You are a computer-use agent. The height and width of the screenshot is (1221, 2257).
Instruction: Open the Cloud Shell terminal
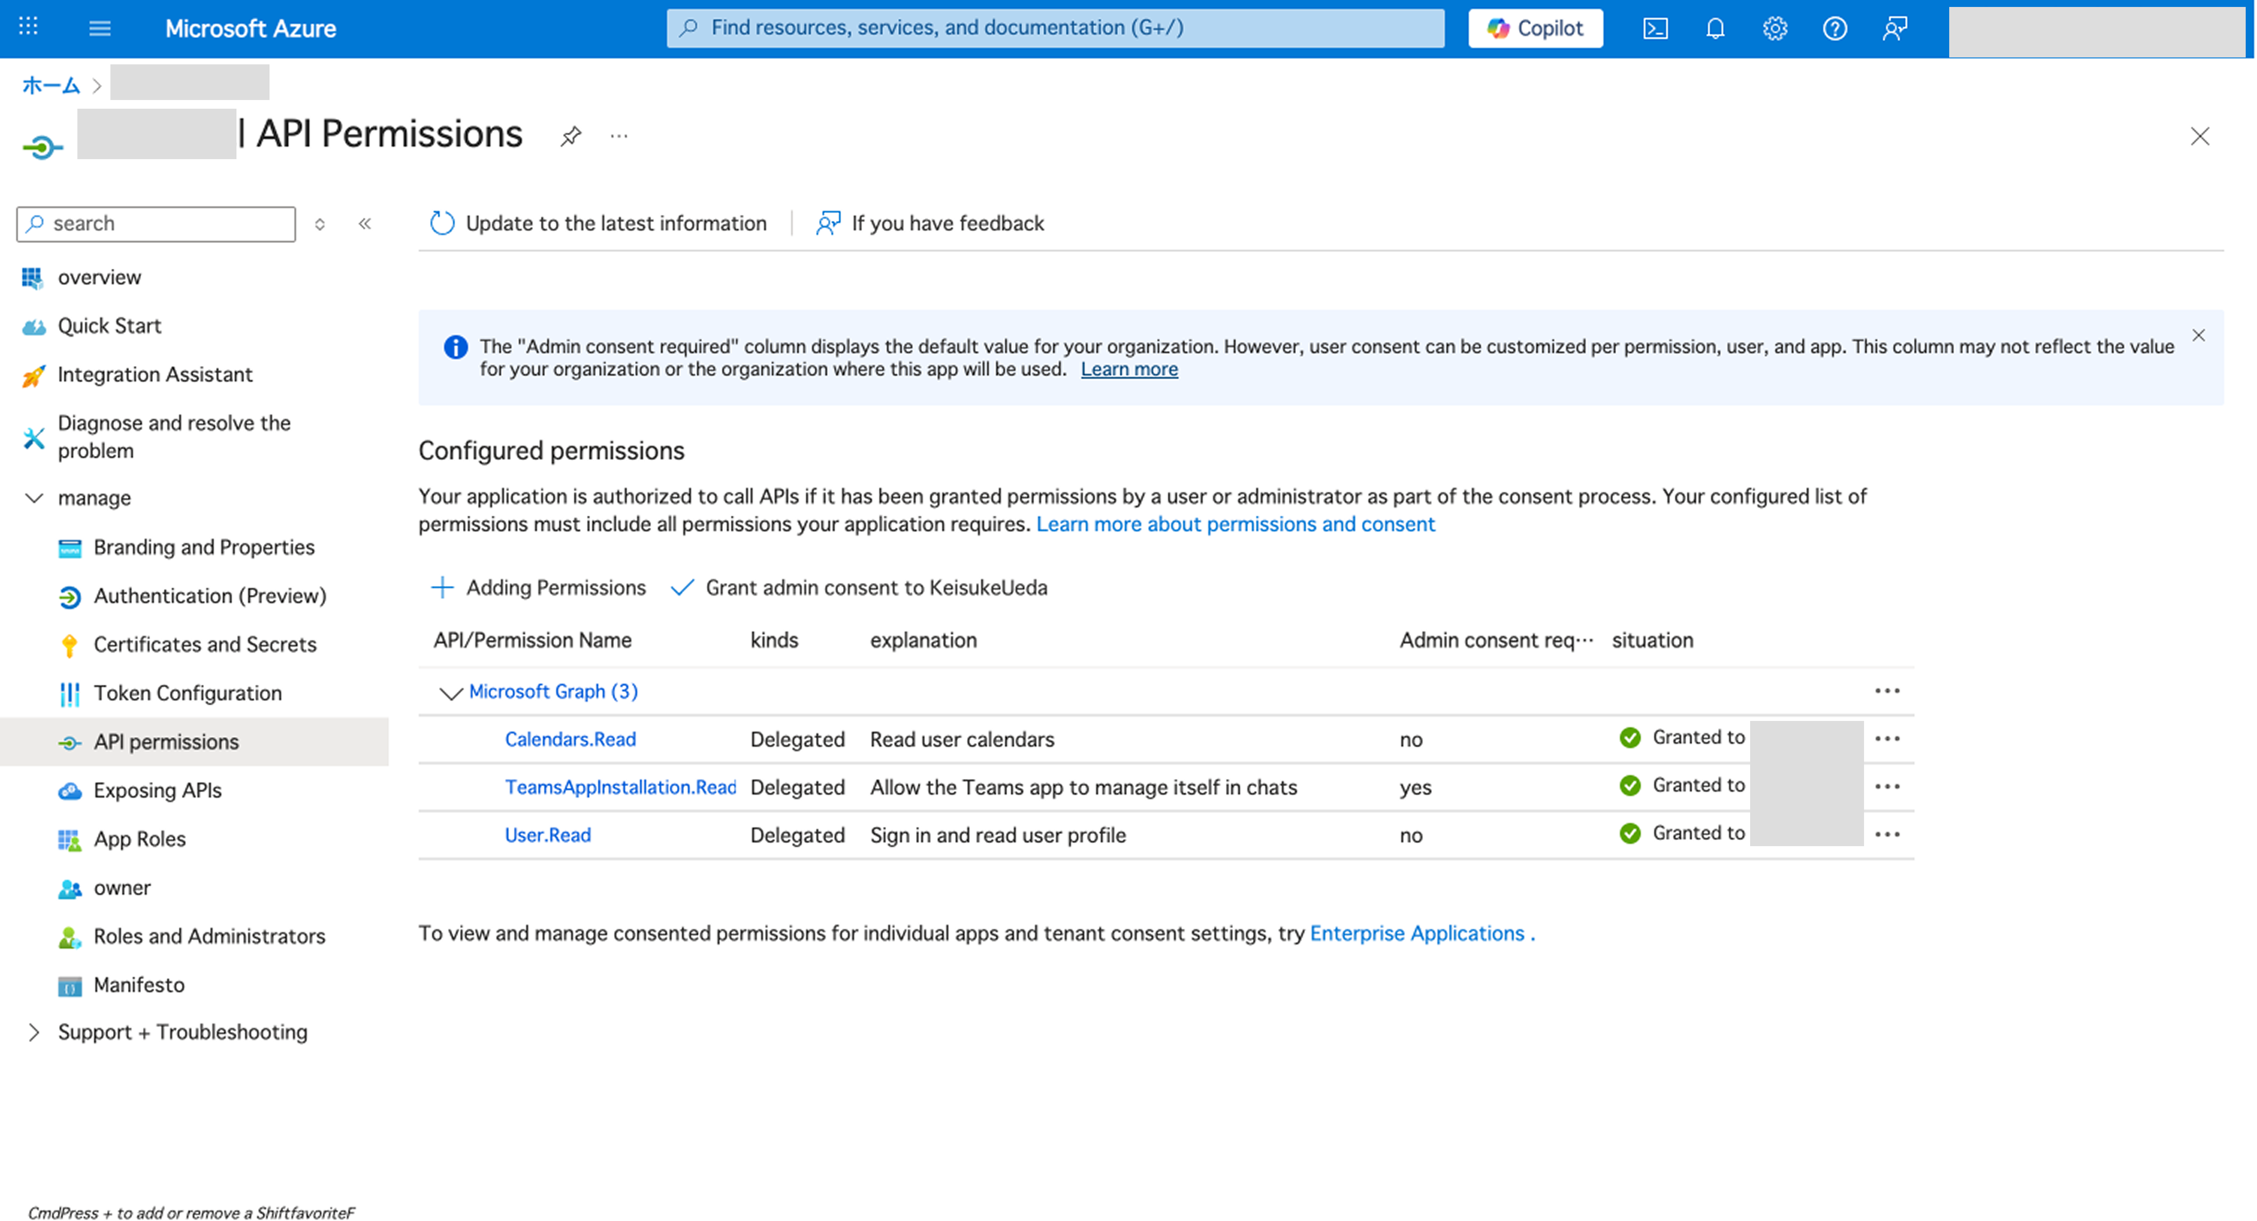coord(1656,28)
